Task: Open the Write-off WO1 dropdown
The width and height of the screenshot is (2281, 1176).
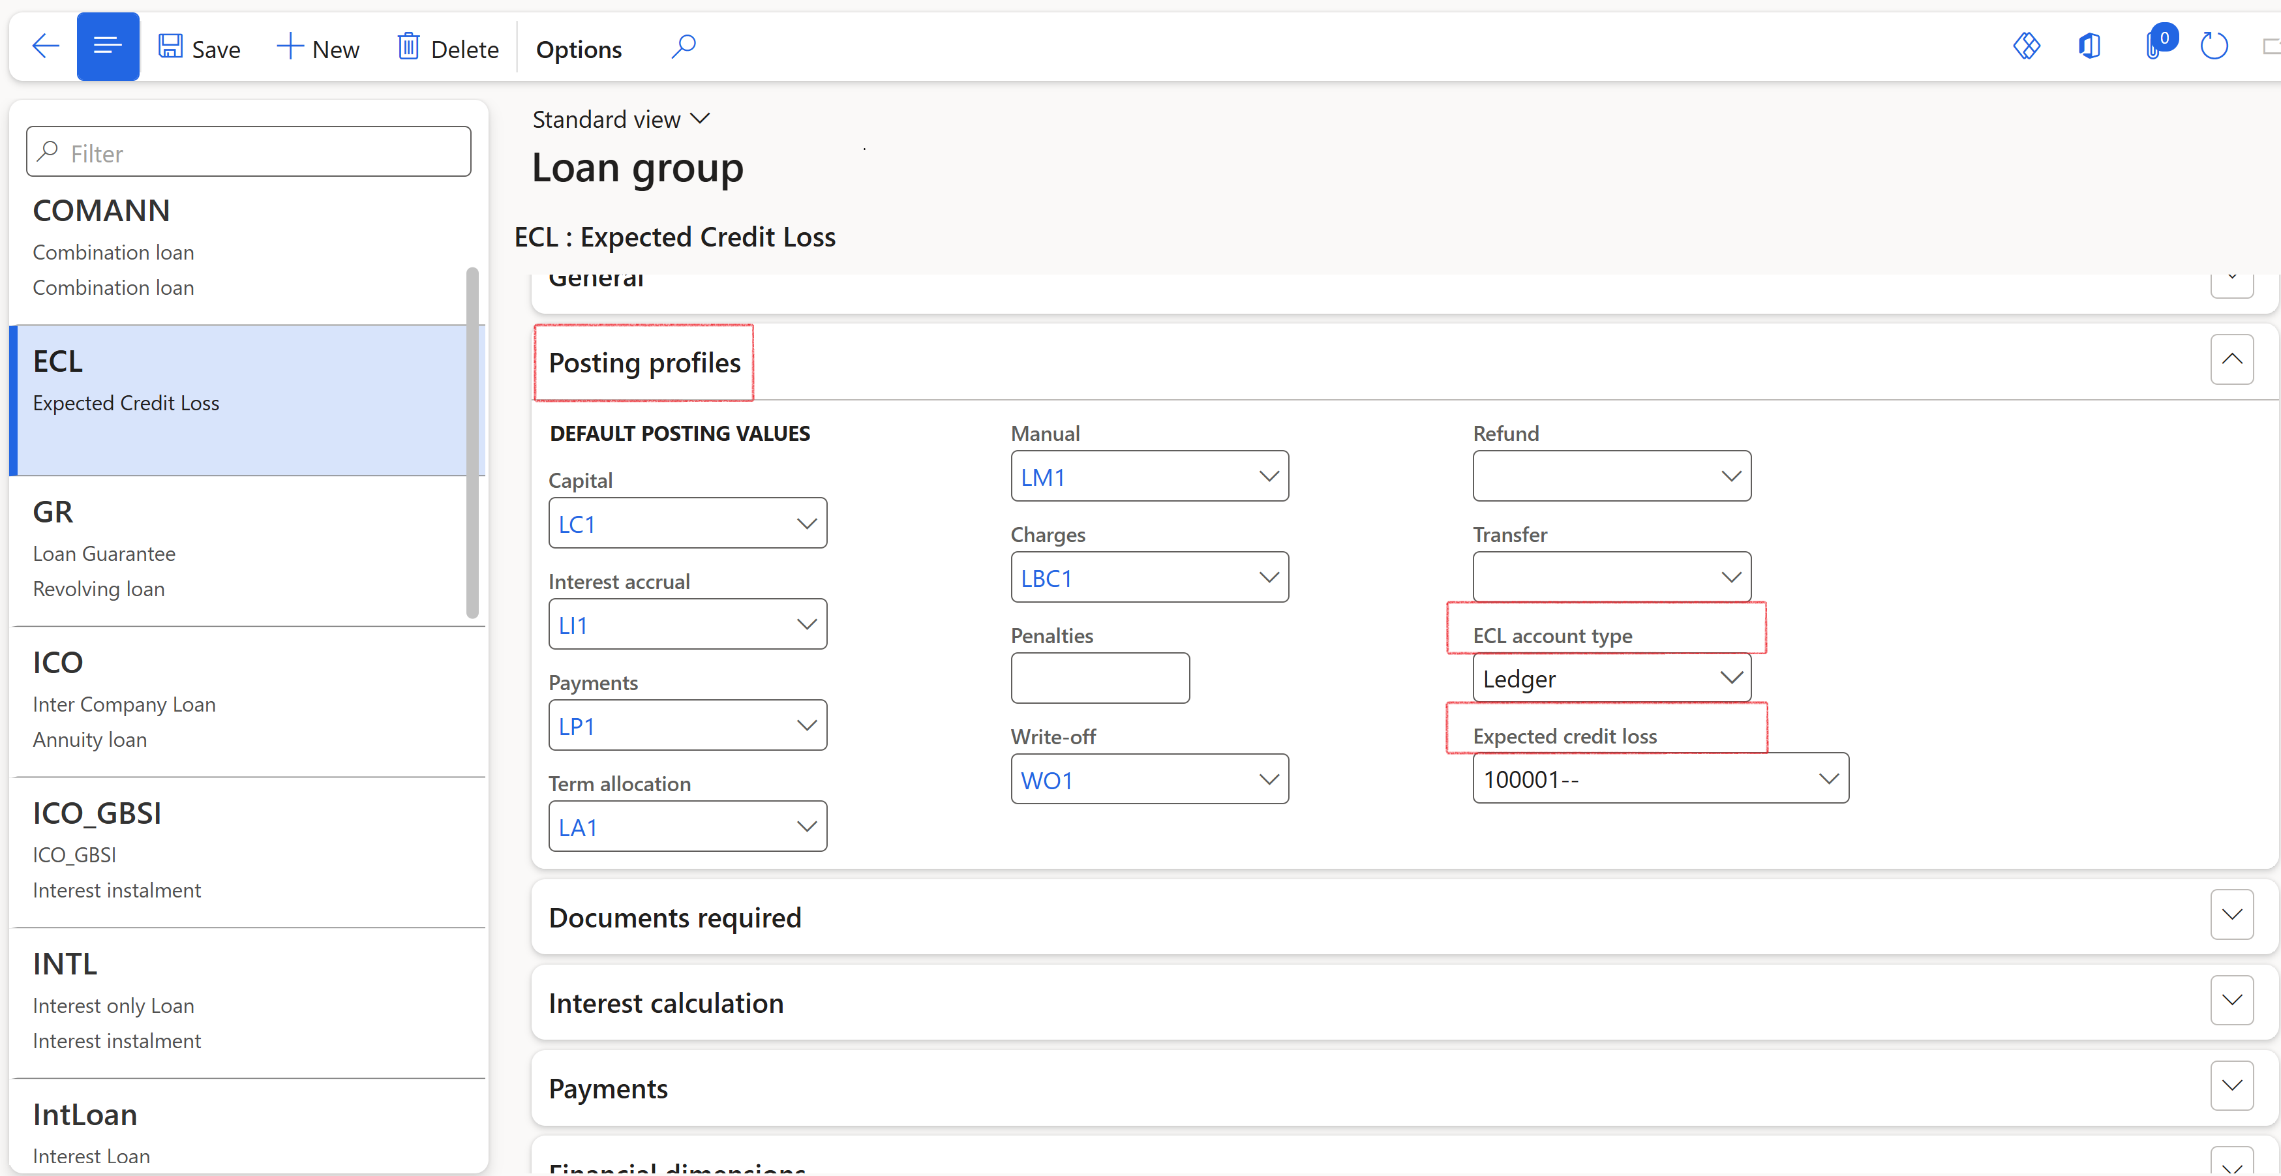Action: (x=1268, y=779)
